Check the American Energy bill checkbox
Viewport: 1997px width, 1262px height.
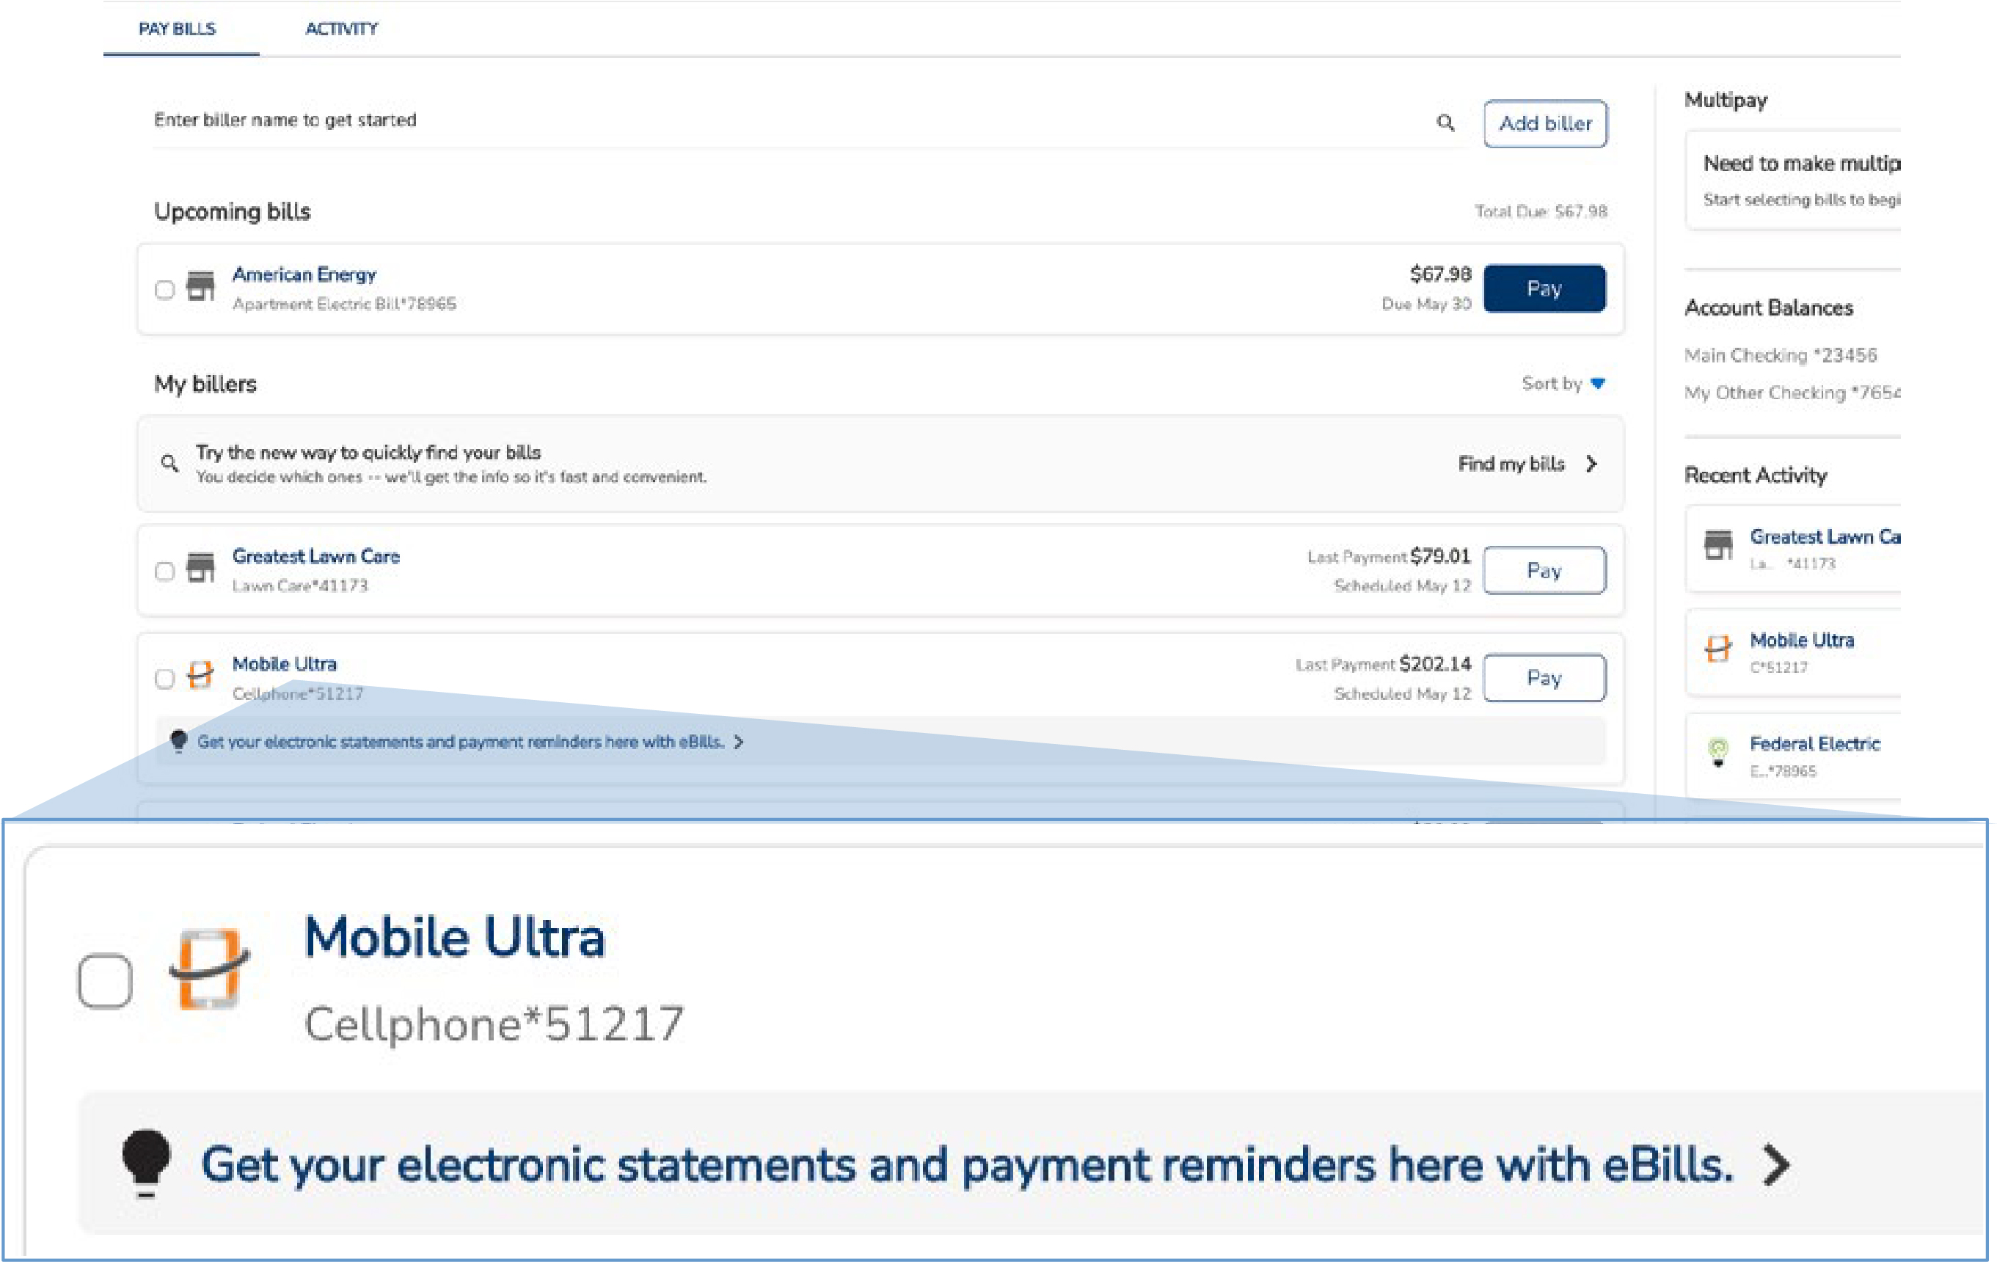point(164,289)
